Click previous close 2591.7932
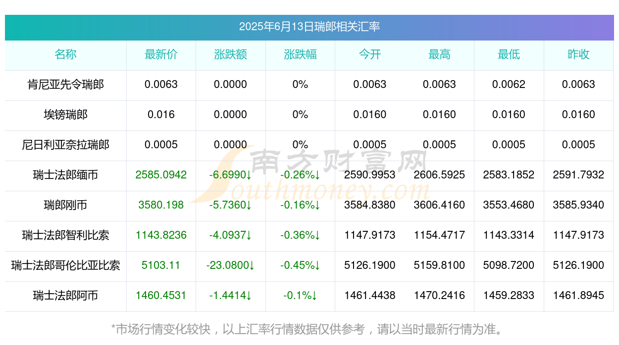This screenshot has width=619, height=345. (x=578, y=175)
